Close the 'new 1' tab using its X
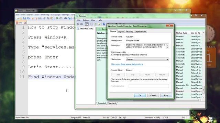This screenshot has height=123, width=220. 25,23
